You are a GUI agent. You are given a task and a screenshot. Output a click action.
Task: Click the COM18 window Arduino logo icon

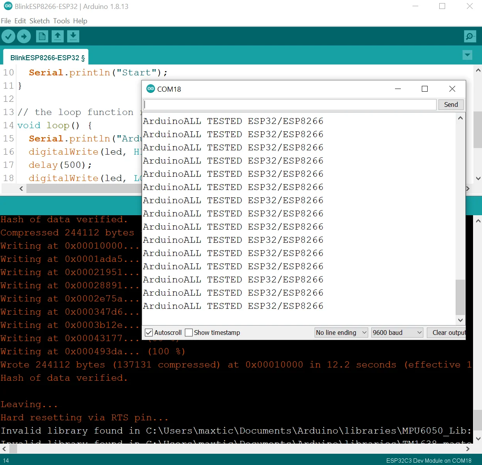coord(151,89)
